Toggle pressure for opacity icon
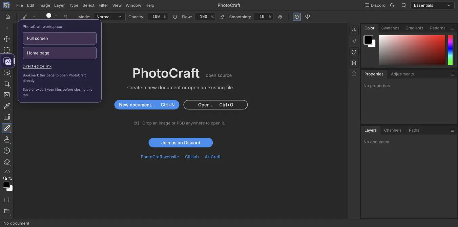 tap(175, 17)
